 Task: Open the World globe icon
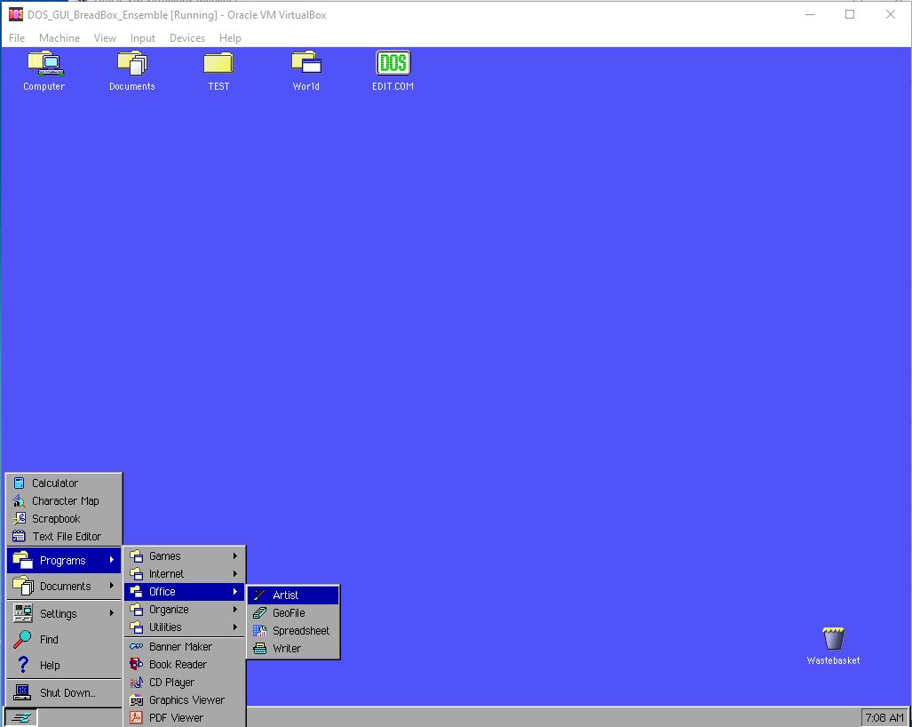305,64
